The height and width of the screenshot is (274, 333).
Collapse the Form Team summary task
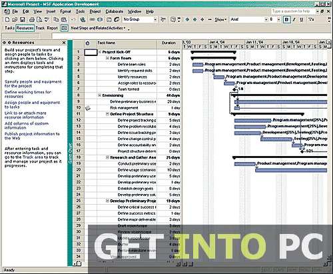pos(107,58)
